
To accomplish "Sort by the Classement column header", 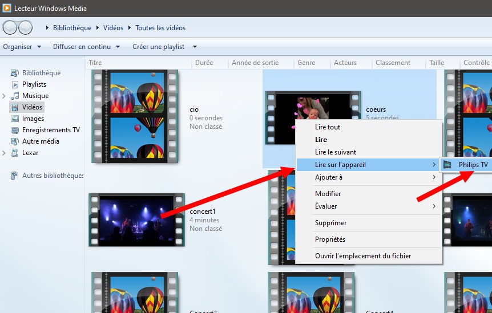I will (x=399, y=63).
